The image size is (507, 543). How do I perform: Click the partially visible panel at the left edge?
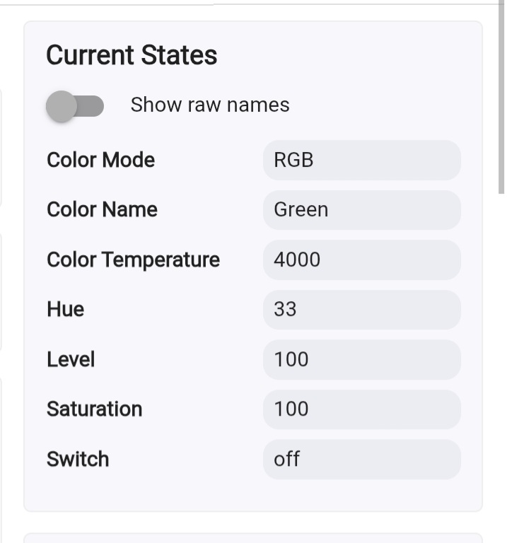(2, 290)
